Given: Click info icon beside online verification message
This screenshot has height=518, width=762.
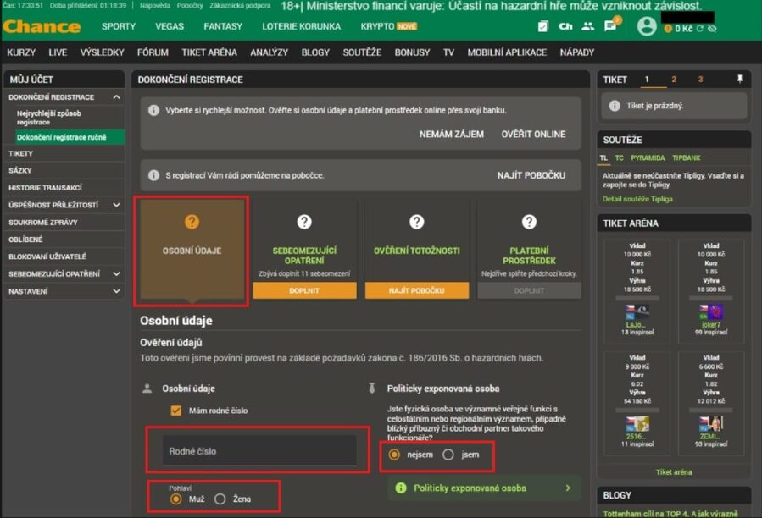Looking at the screenshot, I should (153, 110).
